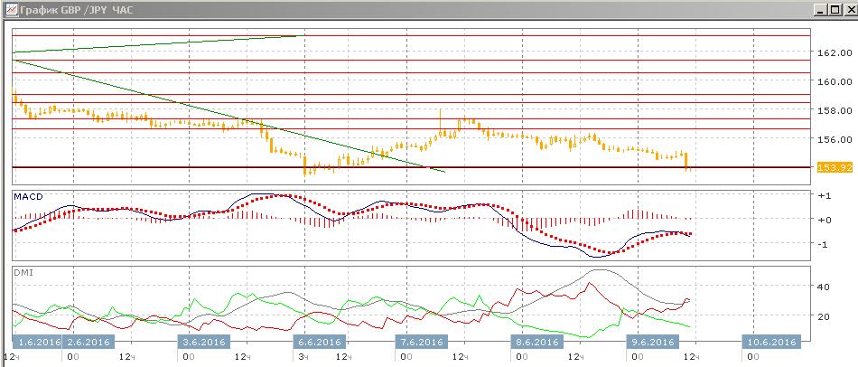
Task: Click the current price tag 153.92
Action: tap(835, 167)
